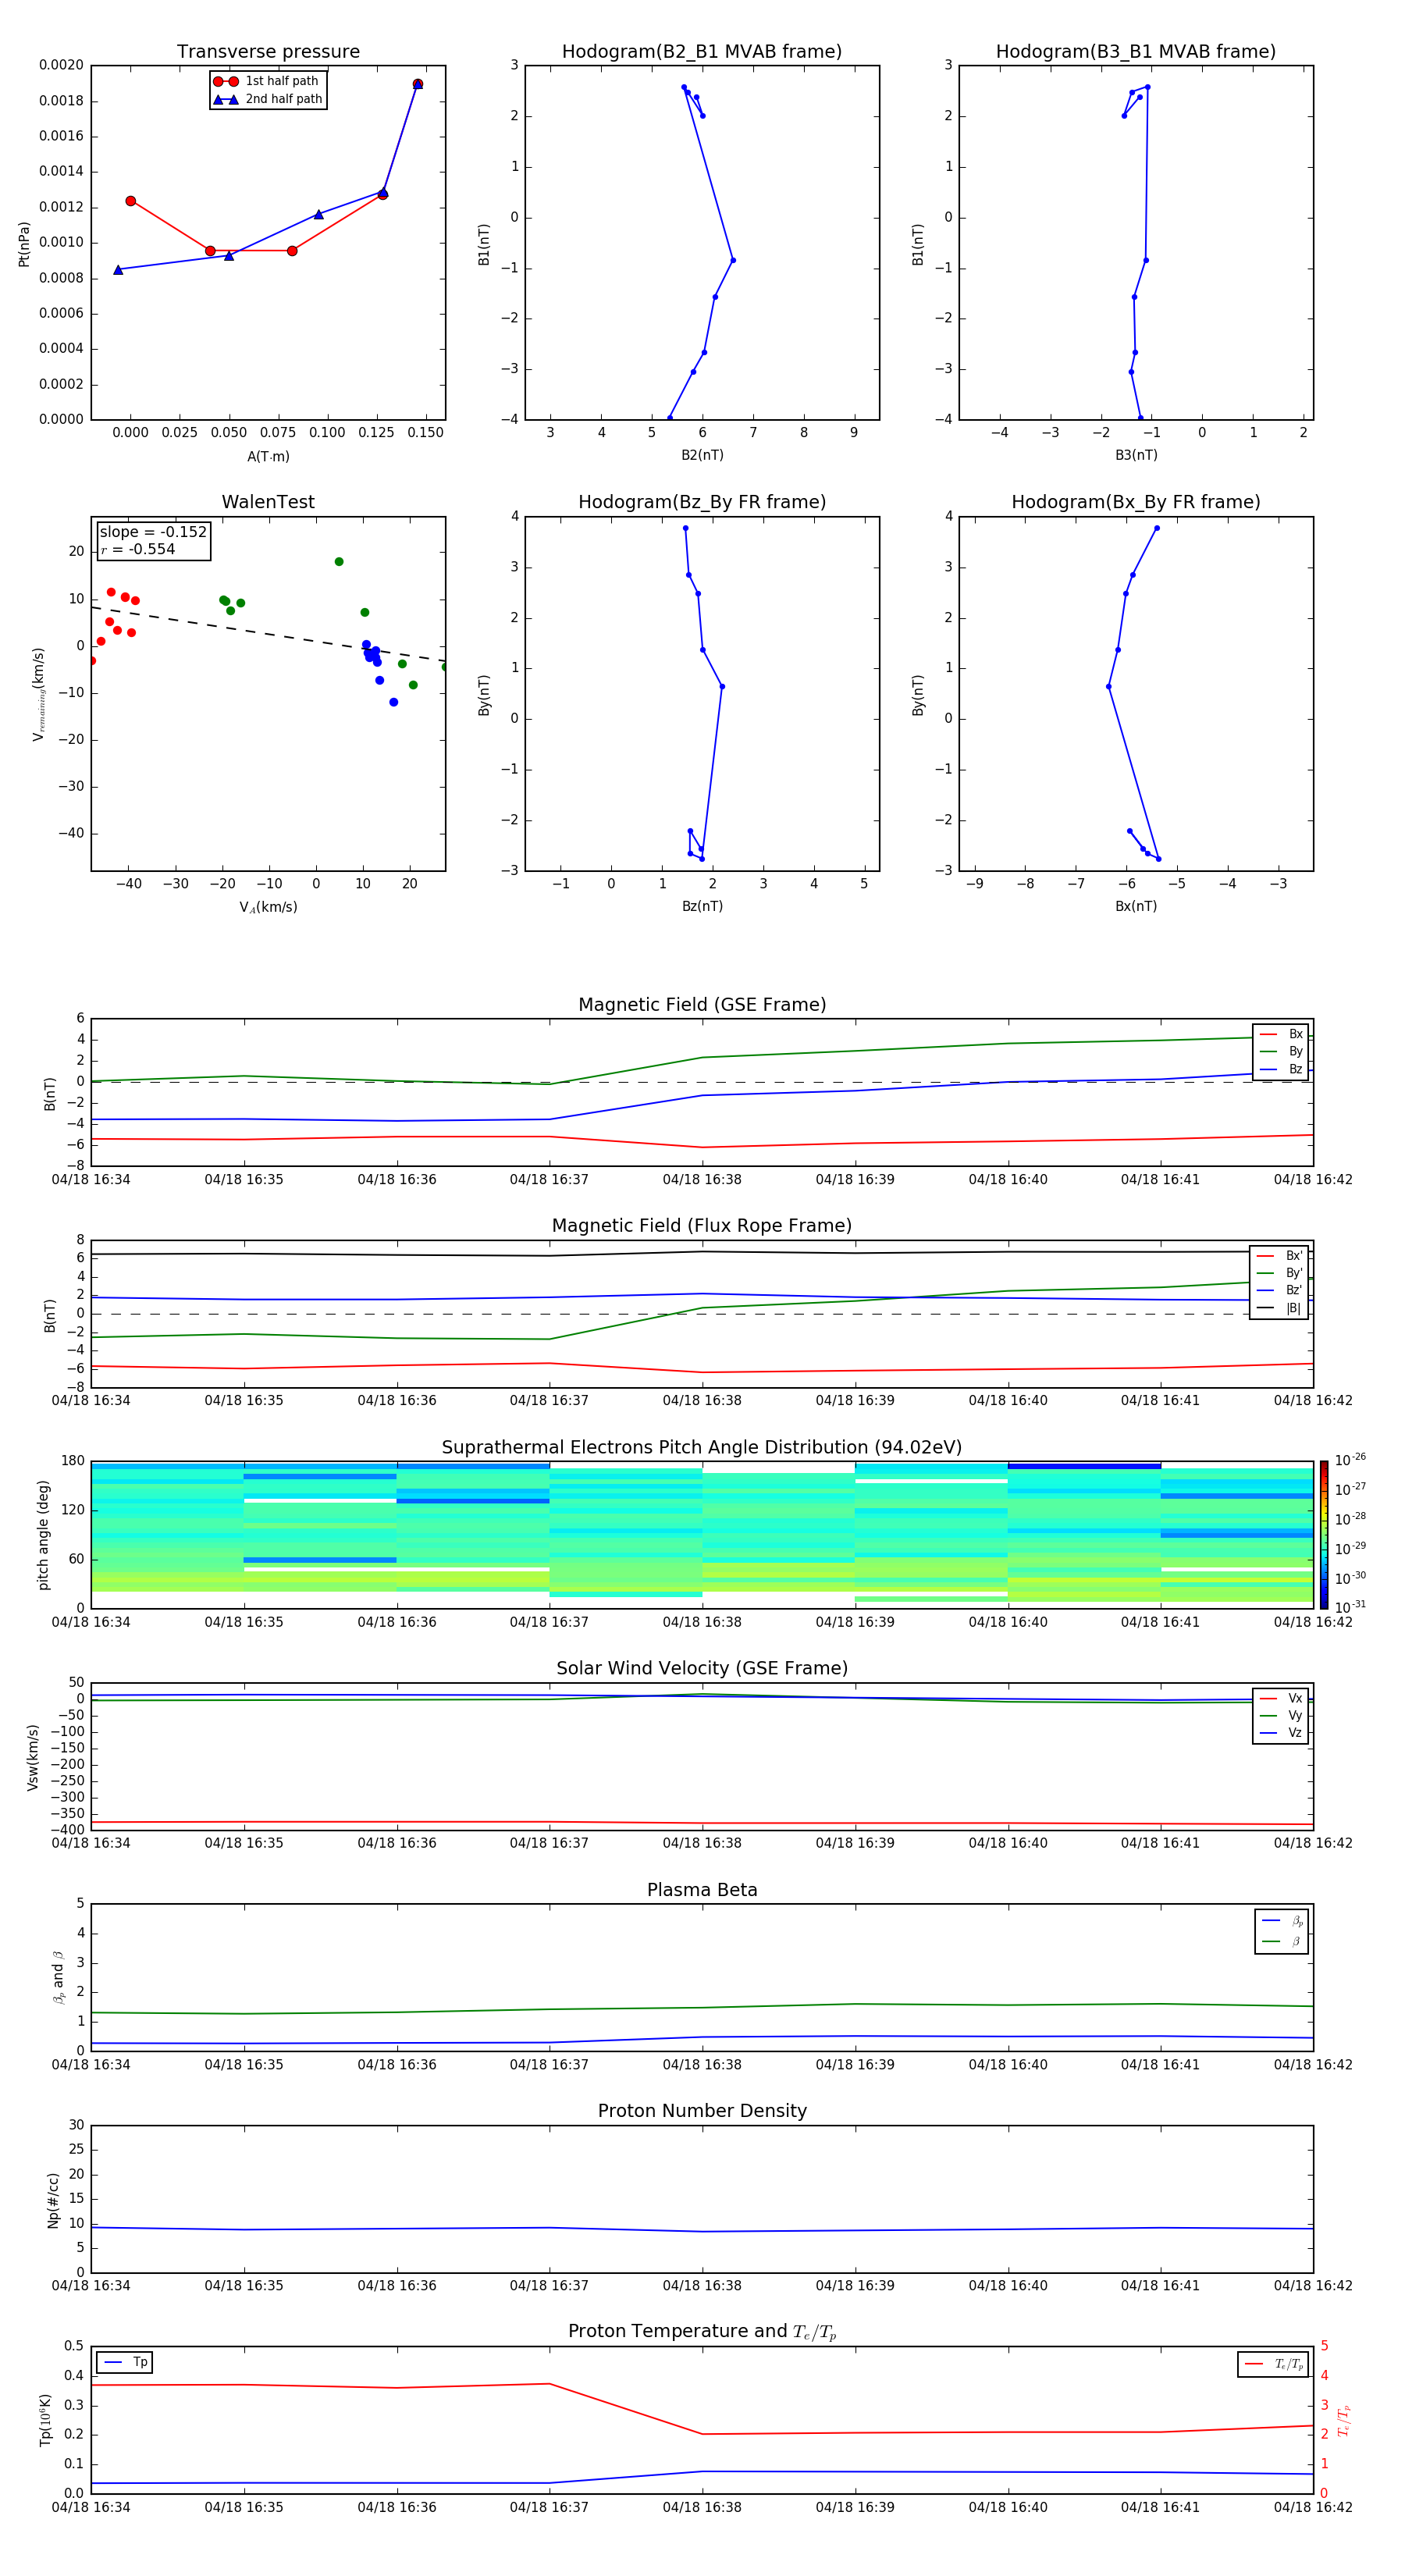Click the '1st half path' legend entry
Screen dimensions: 1405x2576
click(267, 81)
